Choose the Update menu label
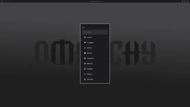Viewport: 190px width, 107px height. coord(90,69)
